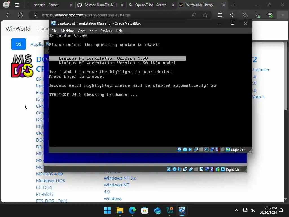The height and width of the screenshot is (217, 289).
Task: Open Devices menu in VirtualBox window
Action: click(x=106, y=31)
